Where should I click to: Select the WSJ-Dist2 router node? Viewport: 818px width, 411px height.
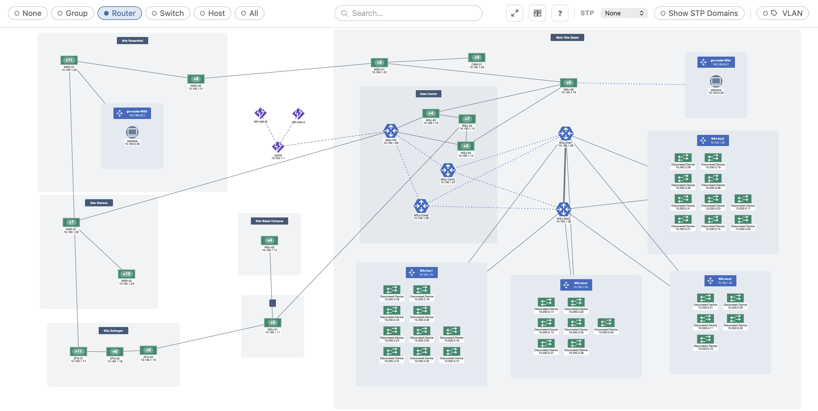[x=563, y=209]
